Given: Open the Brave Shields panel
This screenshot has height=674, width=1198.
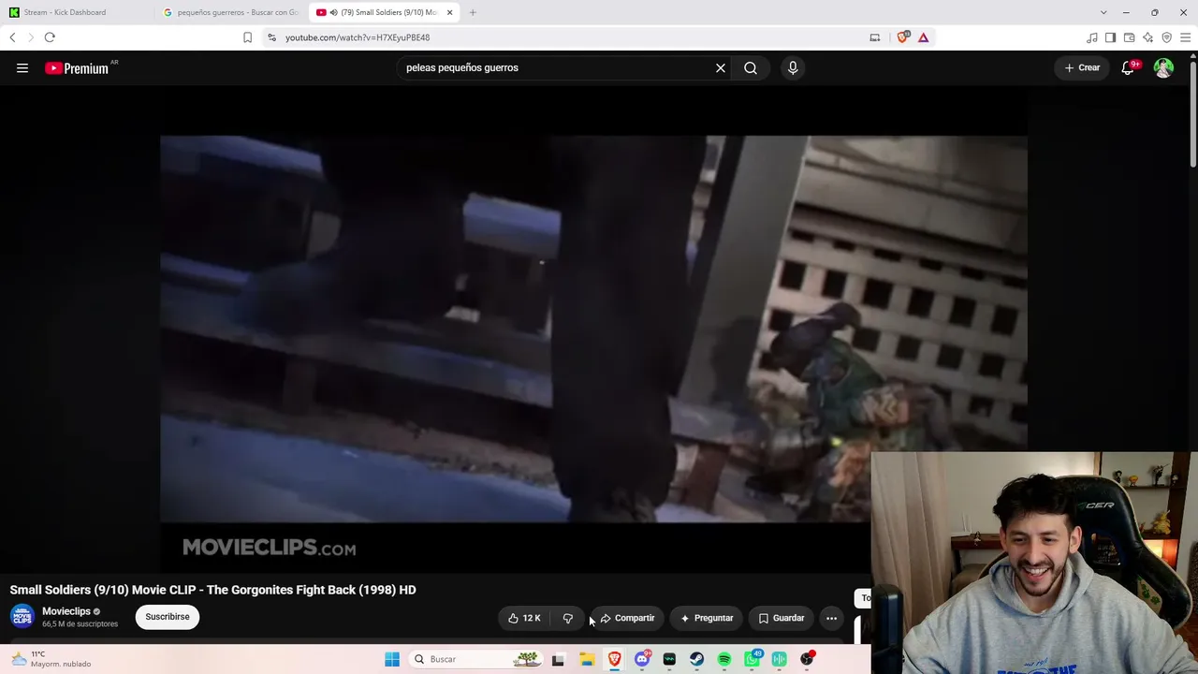Looking at the screenshot, I should click(x=903, y=37).
